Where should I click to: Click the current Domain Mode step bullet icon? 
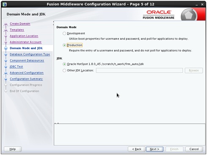6,48
